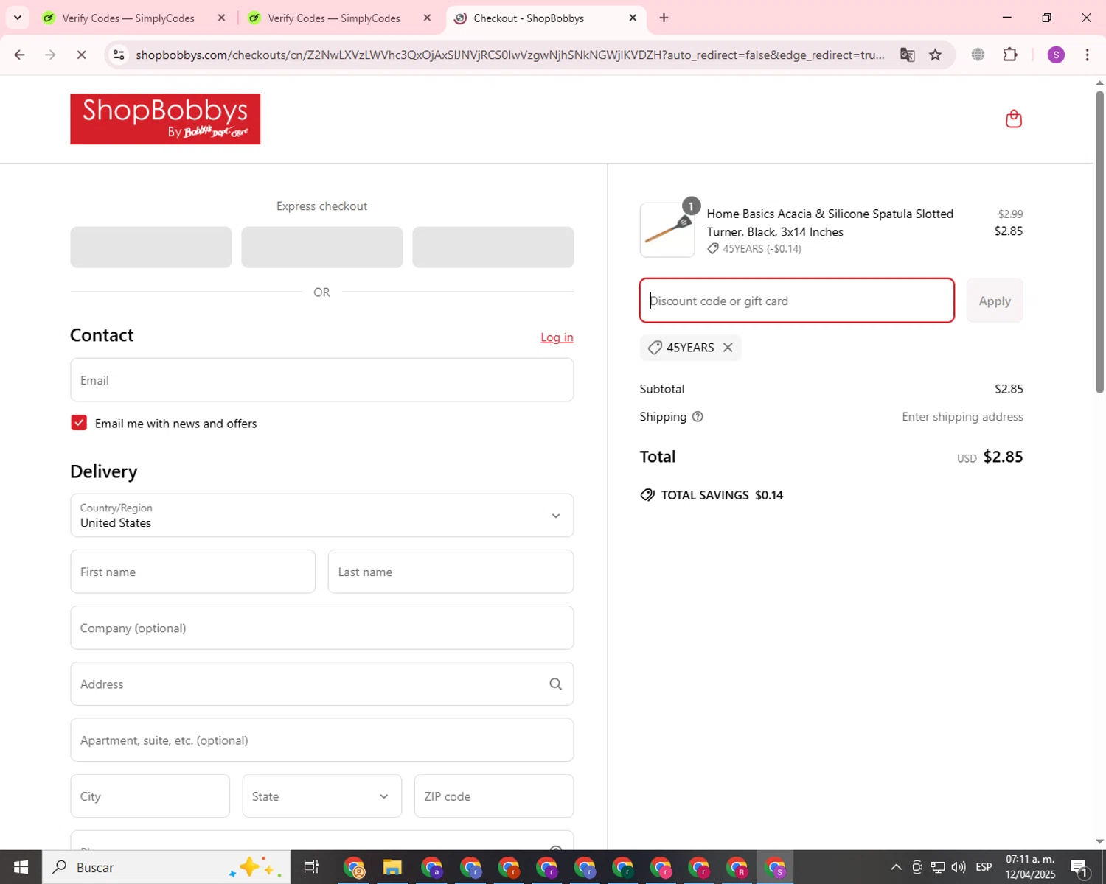Click into the Email field
This screenshot has width=1106, height=884.
tap(322, 380)
